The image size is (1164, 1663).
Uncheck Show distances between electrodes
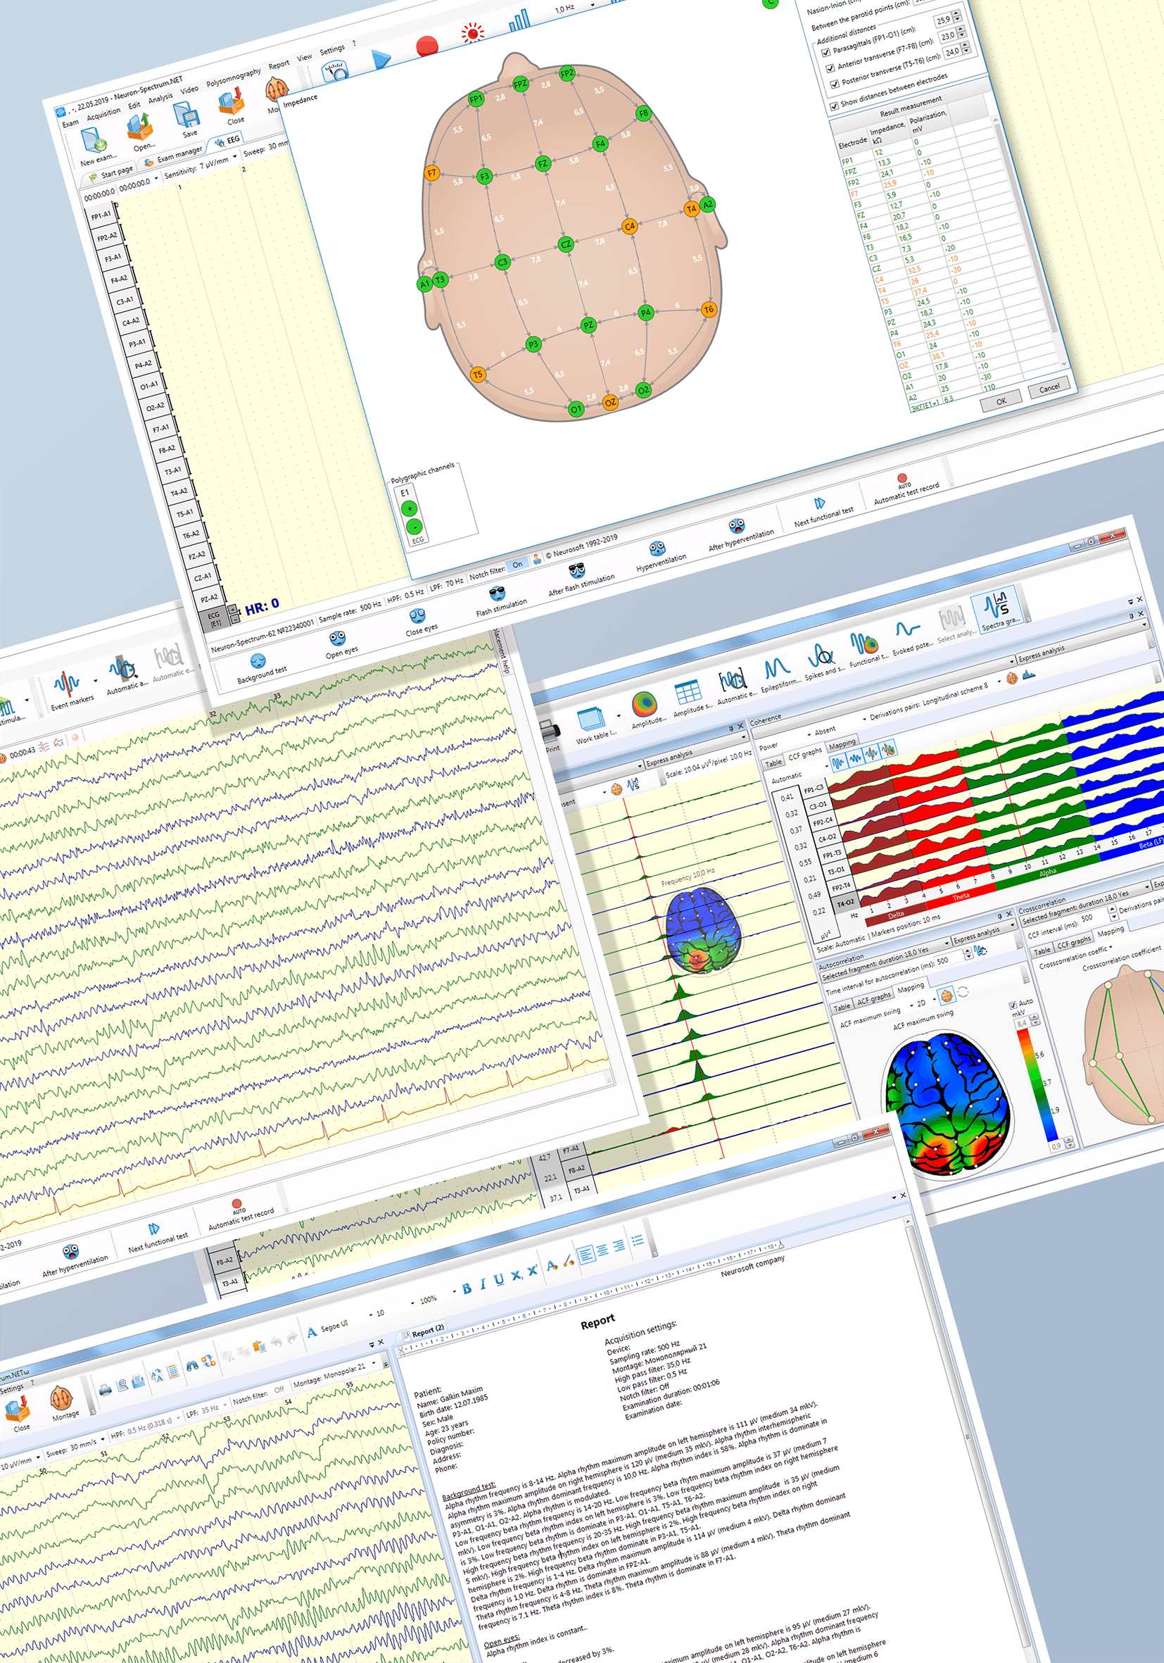click(x=834, y=106)
